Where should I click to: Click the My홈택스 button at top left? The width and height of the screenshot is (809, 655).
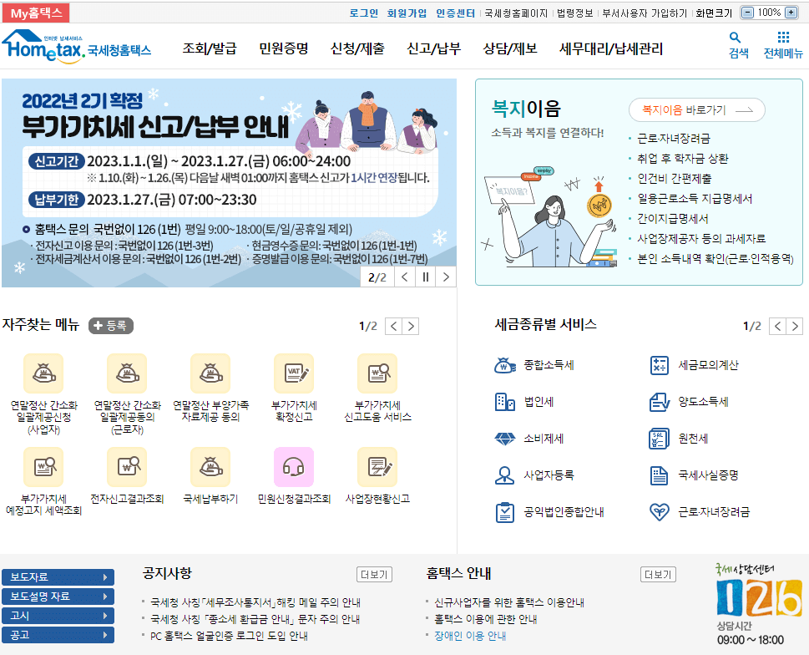[x=35, y=12]
